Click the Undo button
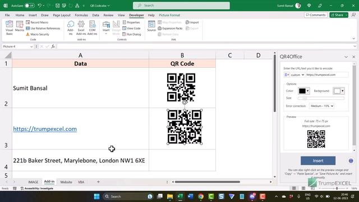This screenshot has width=359, height=202. click(39, 6)
